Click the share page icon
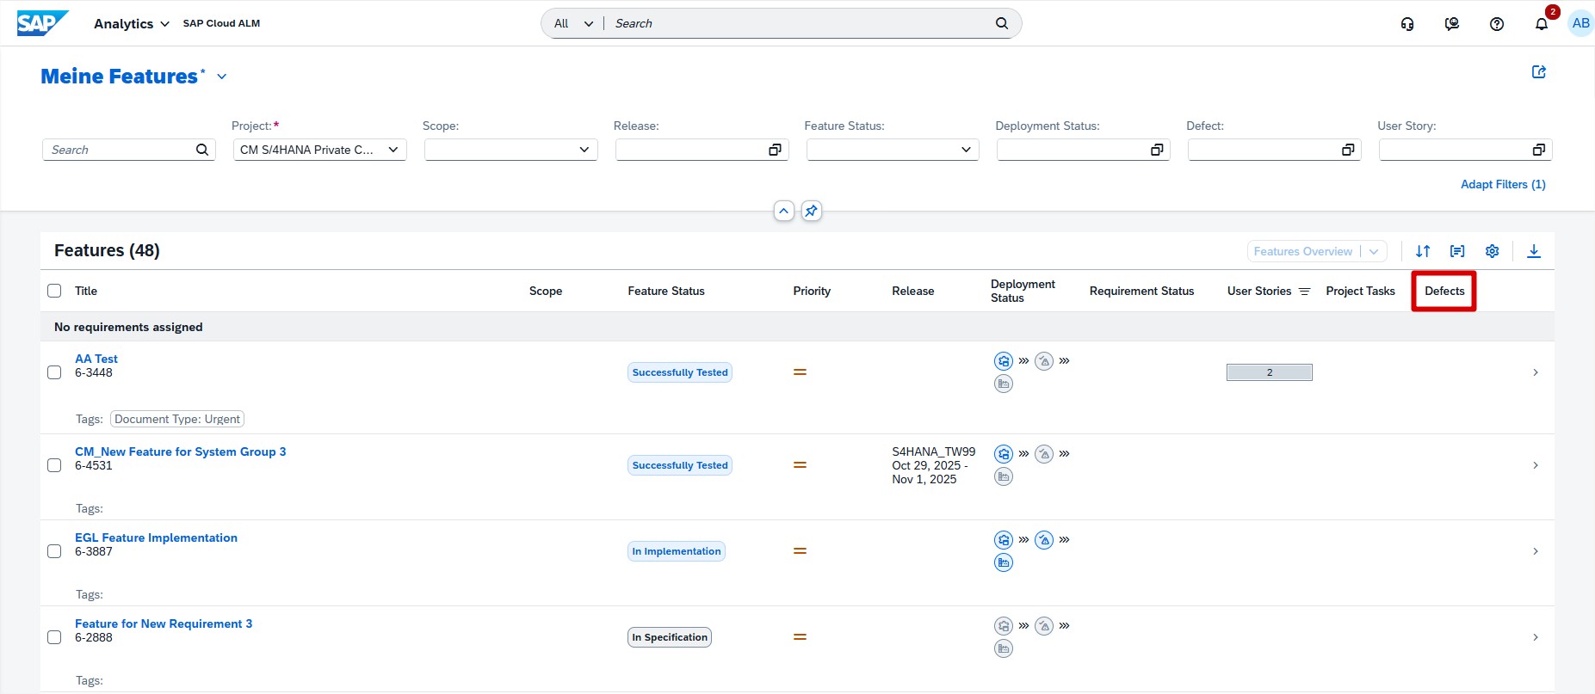Viewport: 1595px width, 694px height. point(1538,72)
